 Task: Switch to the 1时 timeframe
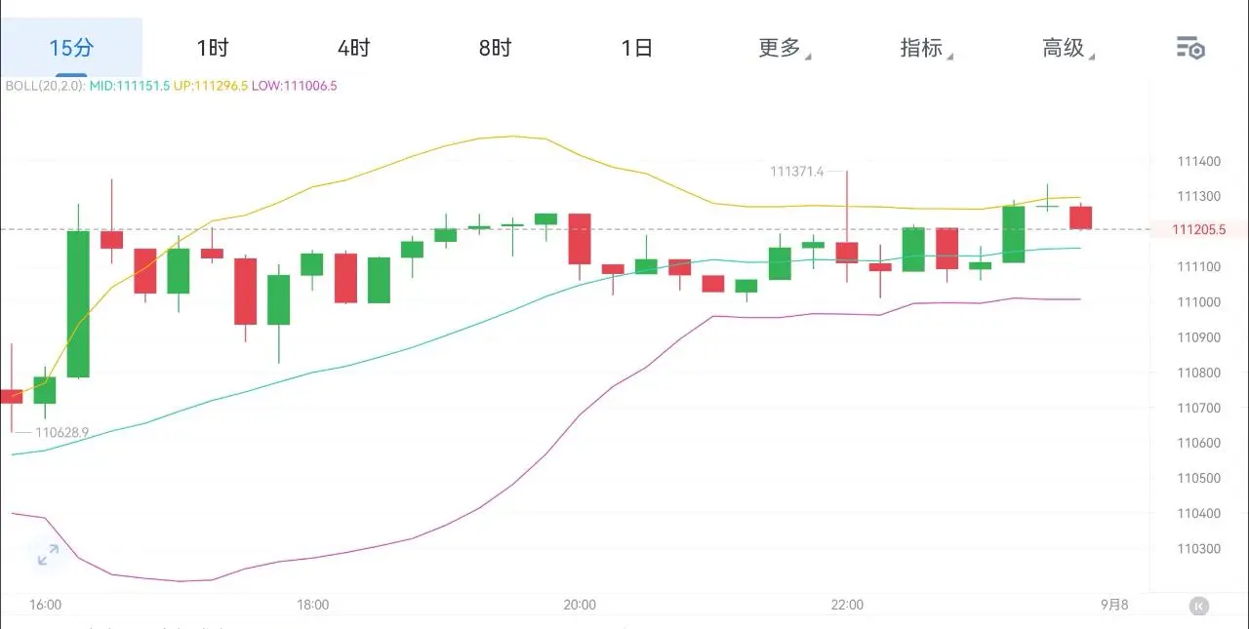coord(212,48)
